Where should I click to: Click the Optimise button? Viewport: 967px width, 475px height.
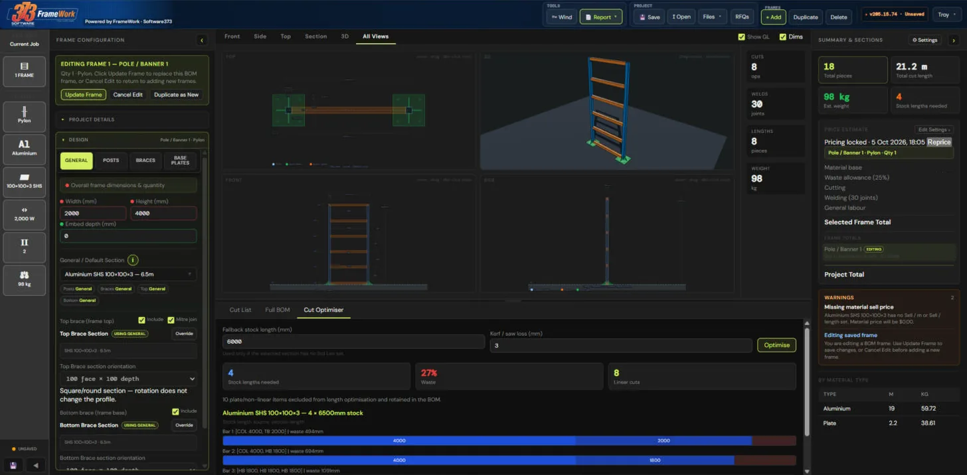(776, 345)
